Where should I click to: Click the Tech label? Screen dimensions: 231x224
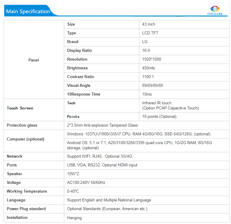[x=71, y=103]
